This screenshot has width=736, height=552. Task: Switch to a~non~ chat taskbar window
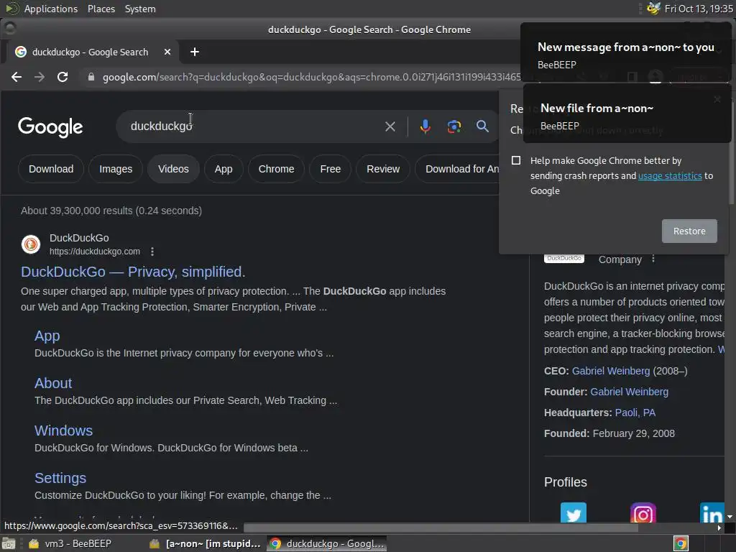click(x=205, y=543)
